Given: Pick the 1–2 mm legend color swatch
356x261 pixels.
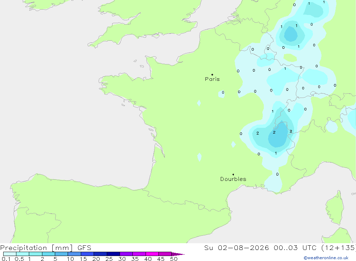Looking at the screenshot, I should 36,254.
